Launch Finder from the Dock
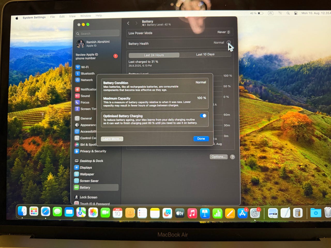The height and width of the screenshot is (248, 331). (x=22, y=211)
